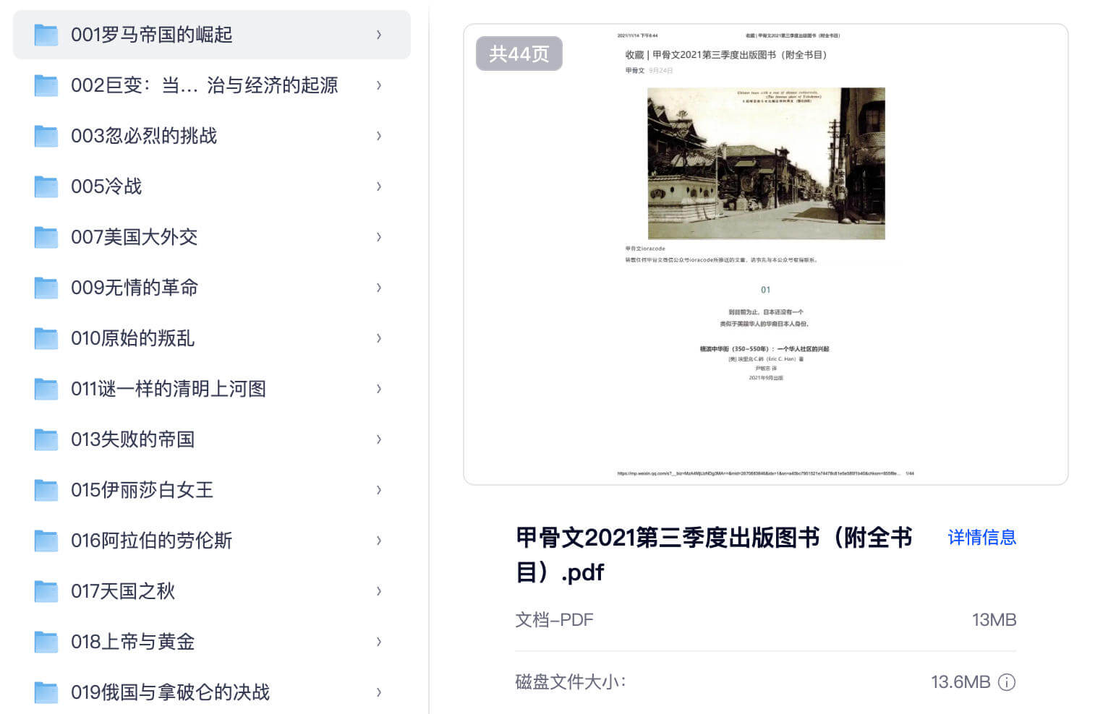The image size is (1095, 714).
Task: Select the 007美国大外交 folder icon
Action: 46,237
